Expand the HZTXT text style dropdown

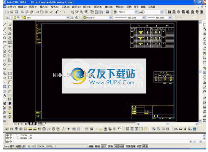click(x=136, y=12)
